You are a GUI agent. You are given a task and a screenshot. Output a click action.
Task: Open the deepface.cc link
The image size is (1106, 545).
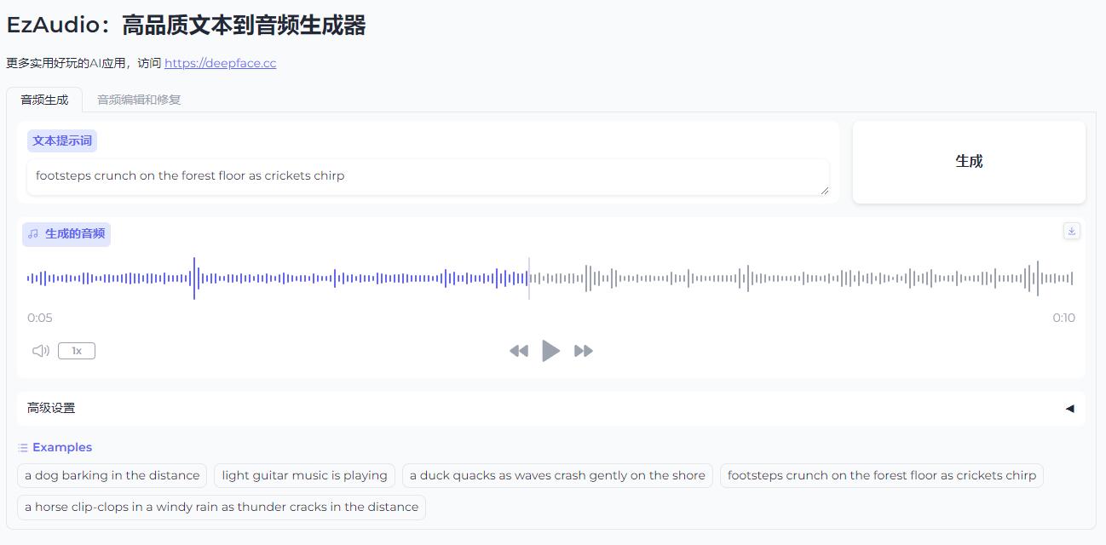(220, 63)
